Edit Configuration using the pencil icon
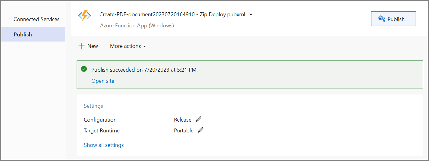The image size is (429, 161). pyautogui.click(x=199, y=119)
